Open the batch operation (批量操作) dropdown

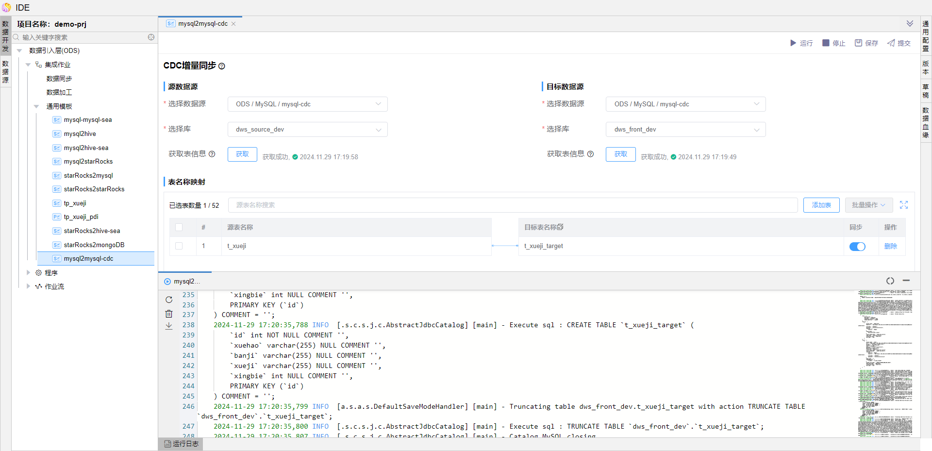pyautogui.click(x=868, y=205)
